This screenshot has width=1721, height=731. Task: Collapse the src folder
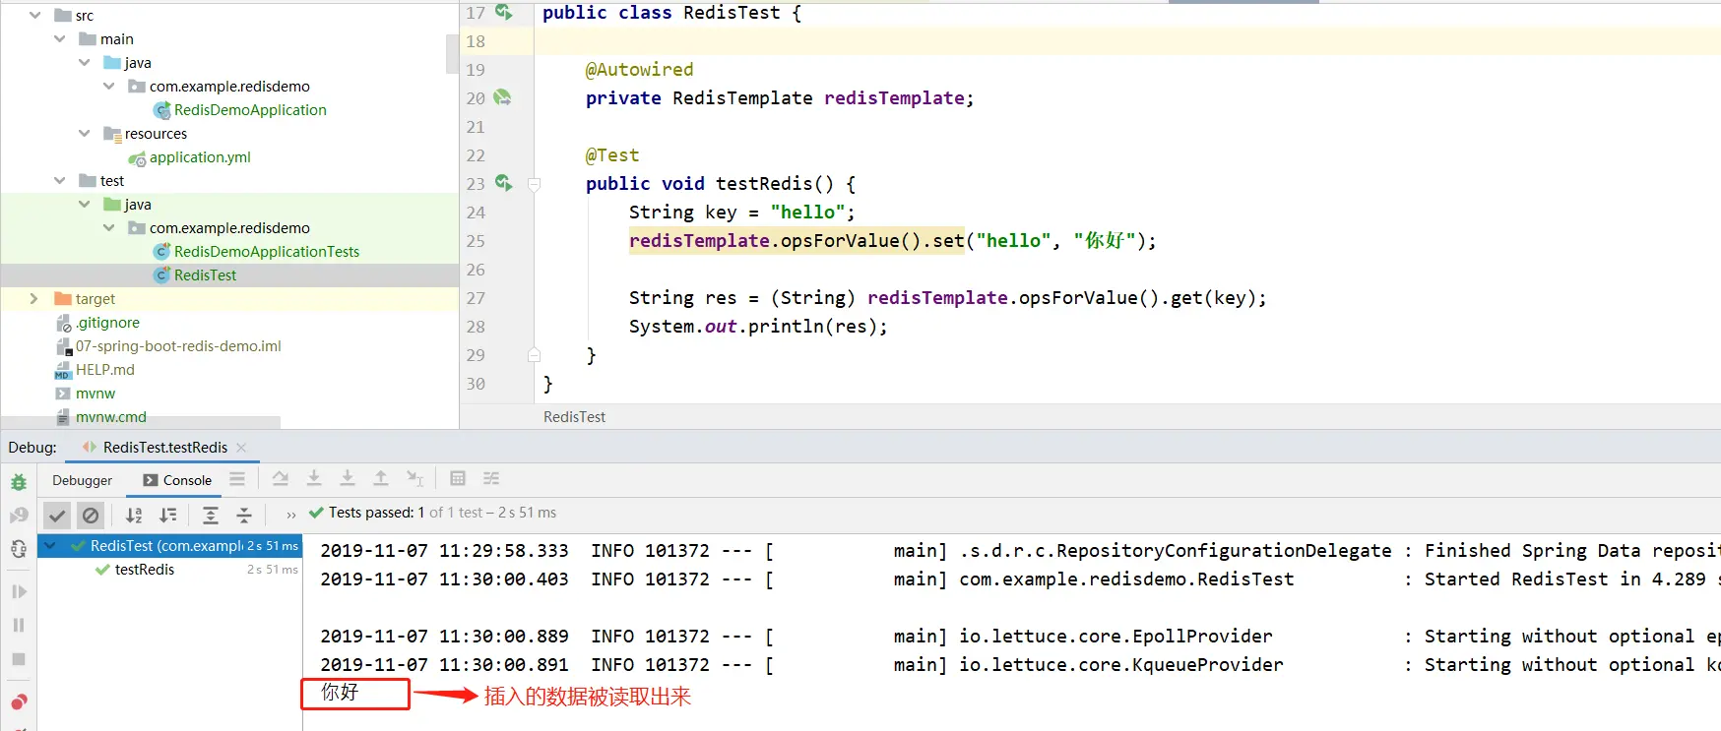(35, 15)
